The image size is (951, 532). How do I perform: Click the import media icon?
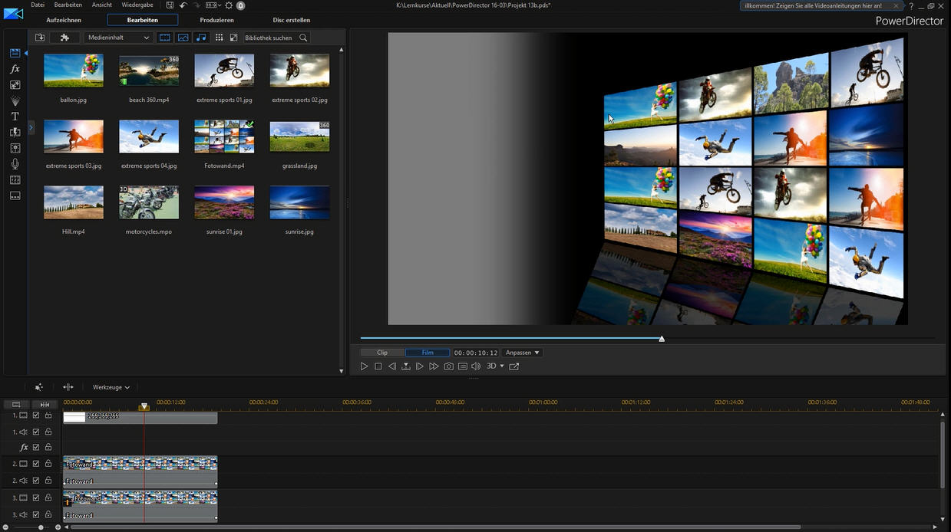point(40,38)
